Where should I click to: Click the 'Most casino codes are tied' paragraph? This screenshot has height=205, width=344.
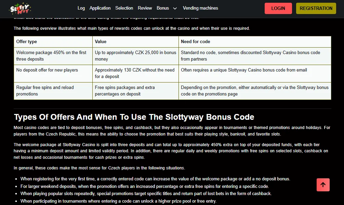pyautogui.click(x=172, y=131)
